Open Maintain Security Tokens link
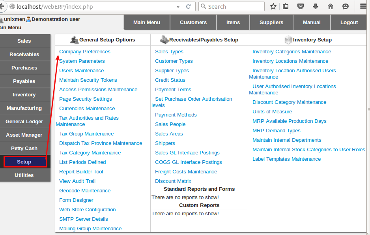 (x=88, y=80)
